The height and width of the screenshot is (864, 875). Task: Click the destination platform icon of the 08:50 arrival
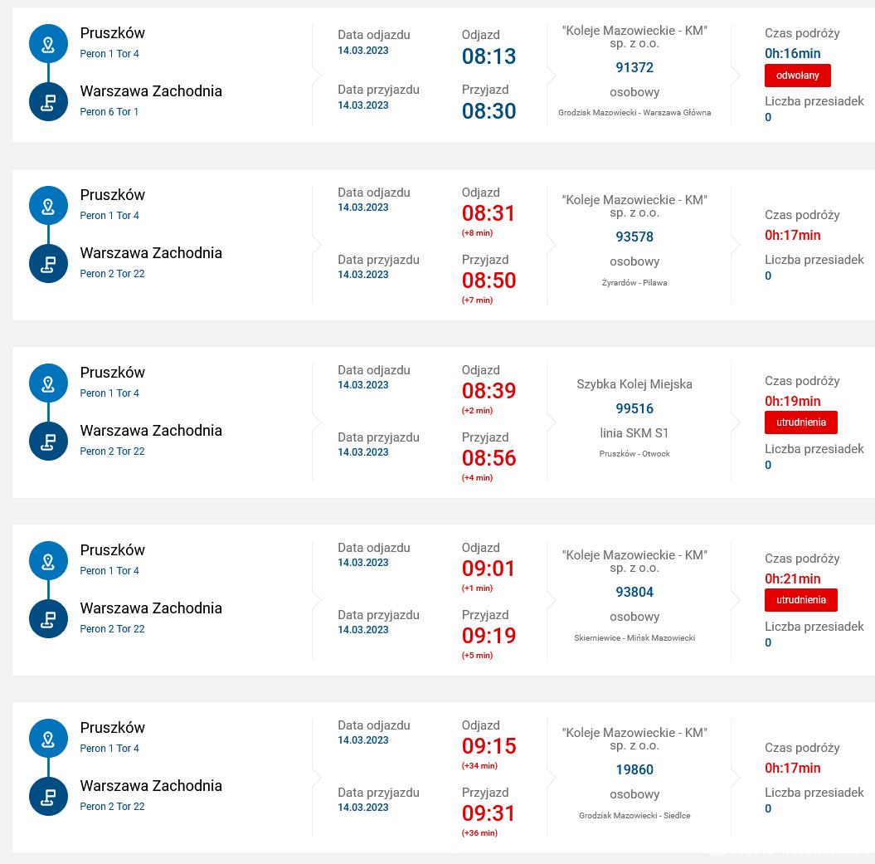49,264
